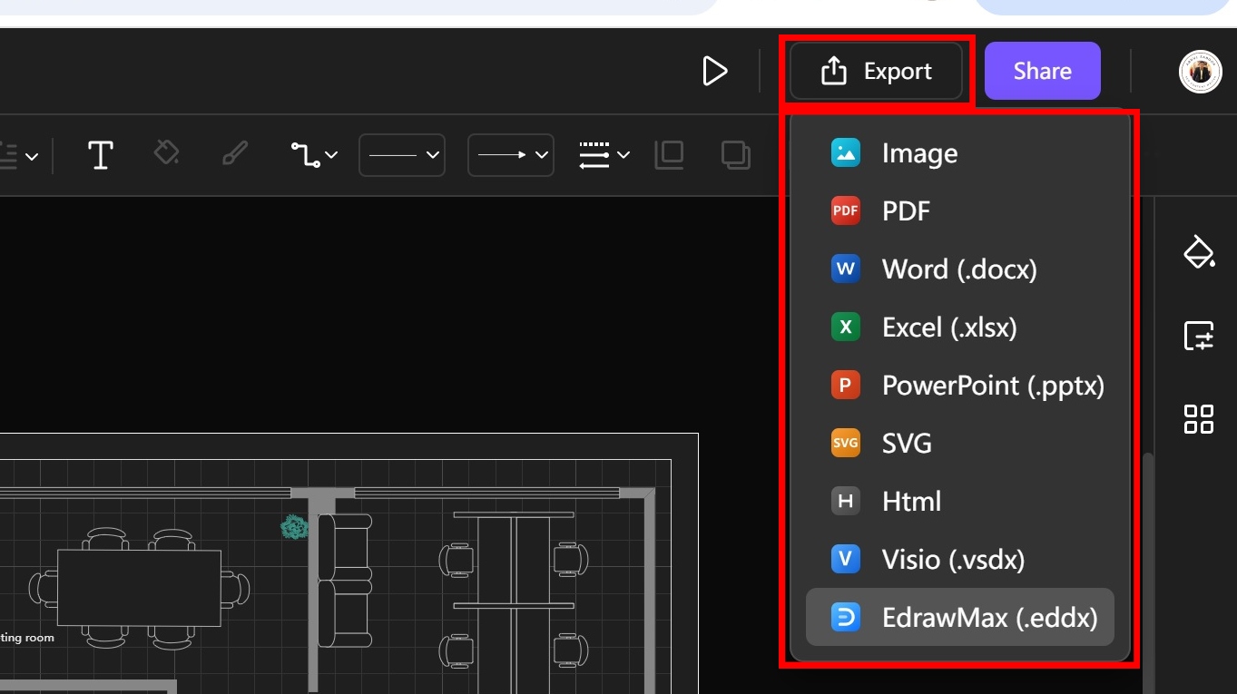The width and height of the screenshot is (1237, 694).
Task: Select Html export format
Action: pyautogui.click(x=960, y=502)
